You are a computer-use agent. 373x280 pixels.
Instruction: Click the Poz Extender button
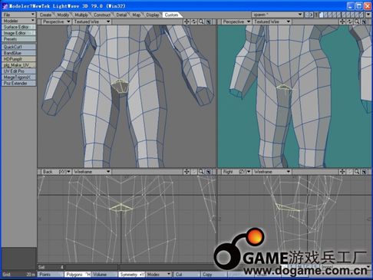[x=18, y=84]
